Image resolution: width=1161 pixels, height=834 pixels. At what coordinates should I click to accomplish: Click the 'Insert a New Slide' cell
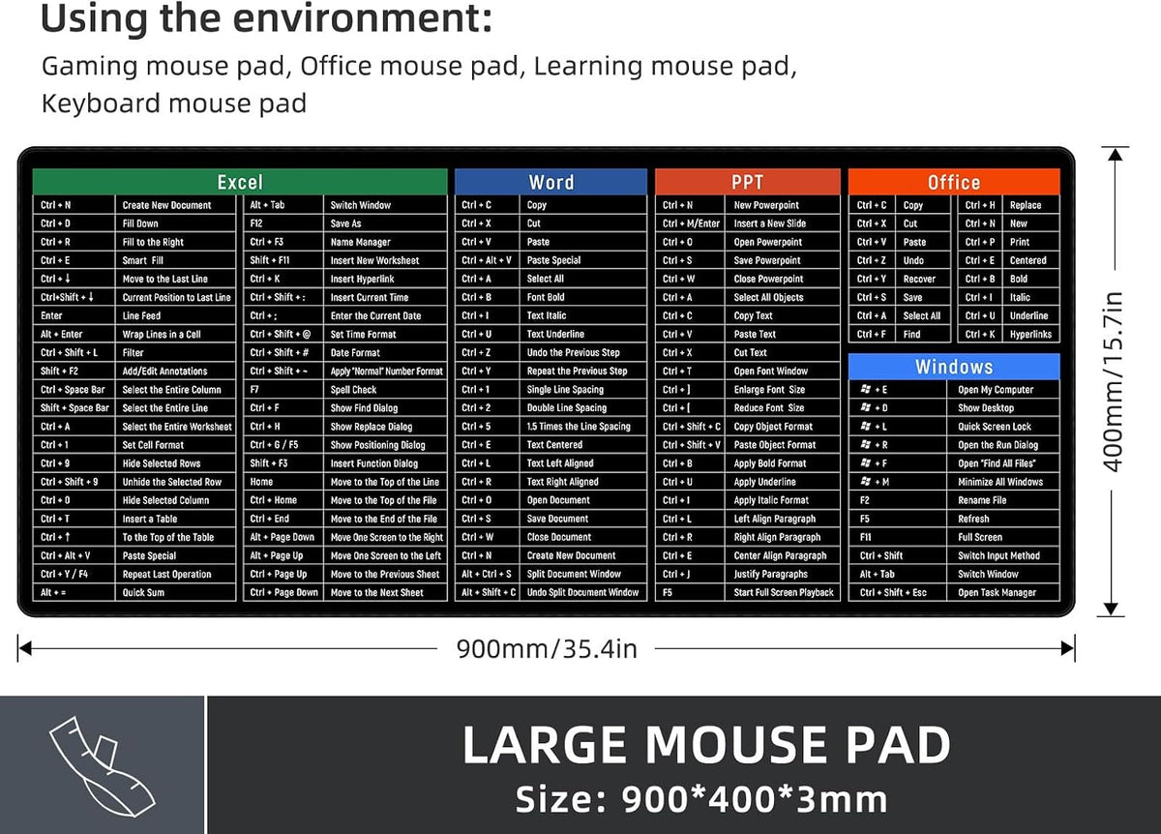[x=784, y=223]
